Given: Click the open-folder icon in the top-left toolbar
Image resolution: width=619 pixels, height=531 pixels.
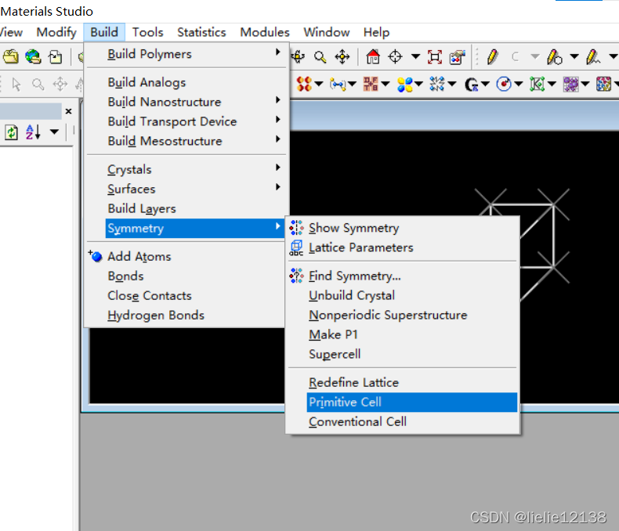Looking at the screenshot, I should [x=11, y=57].
